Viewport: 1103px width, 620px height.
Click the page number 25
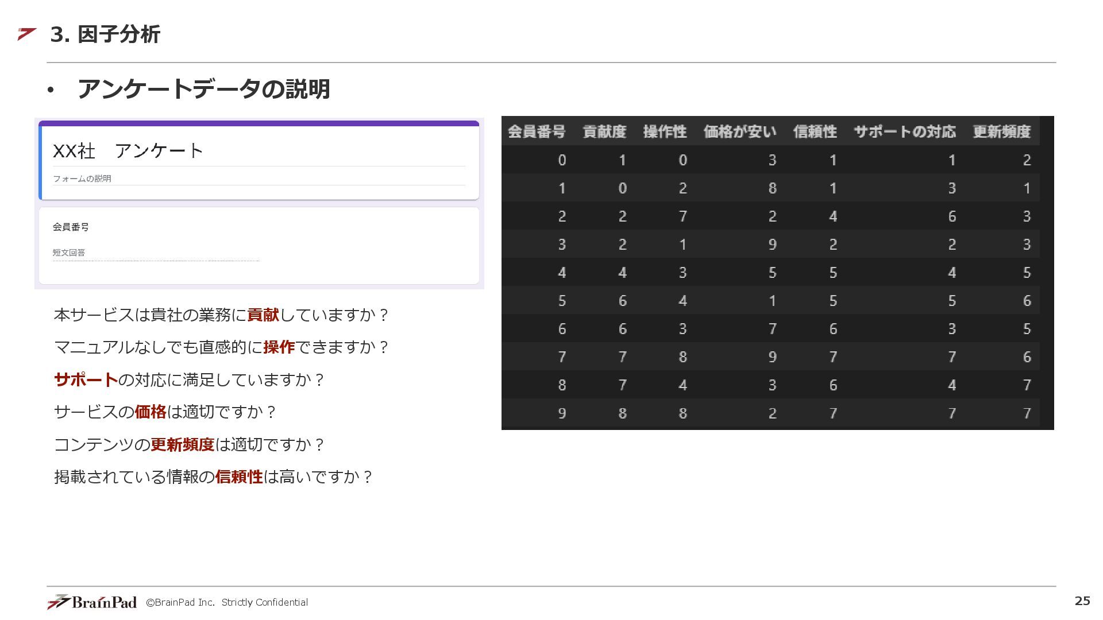click(x=1082, y=600)
